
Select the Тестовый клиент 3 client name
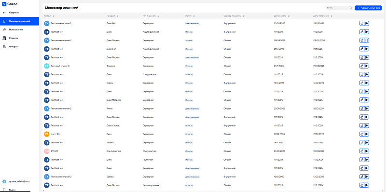pos(60,66)
